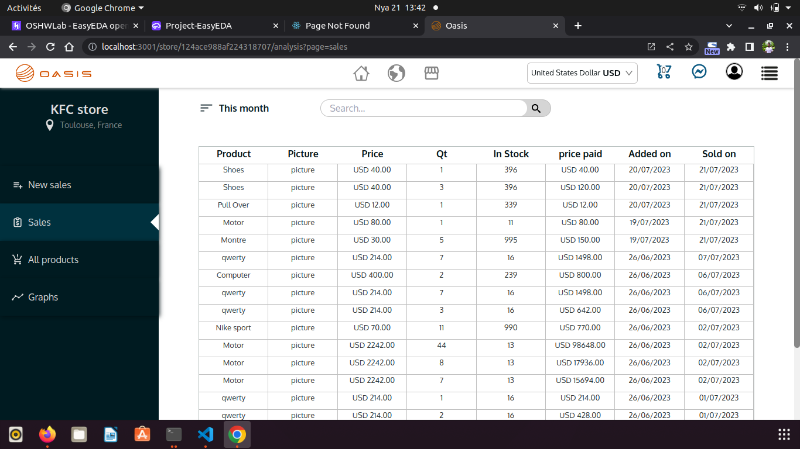Open the shopping cart icon
800x449 pixels.
point(664,72)
